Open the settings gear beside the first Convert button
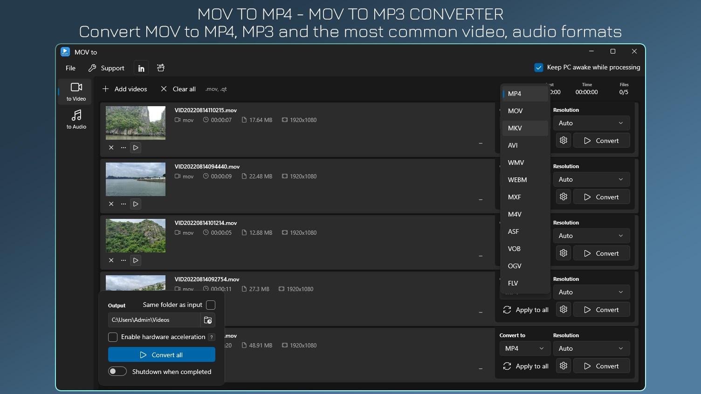Image resolution: width=701 pixels, height=394 pixels. [x=563, y=140]
